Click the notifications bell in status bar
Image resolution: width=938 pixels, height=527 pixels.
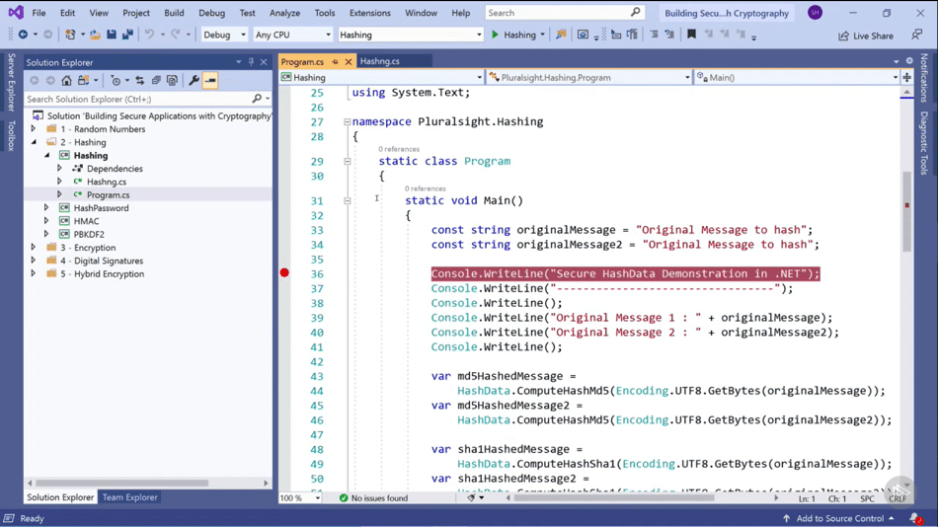point(914,518)
